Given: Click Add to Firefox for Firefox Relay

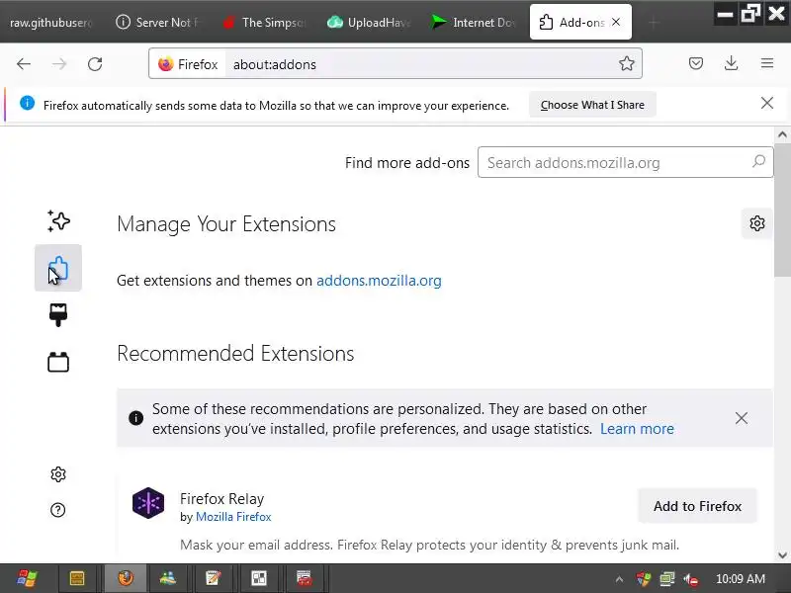Looking at the screenshot, I should [x=697, y=506].
